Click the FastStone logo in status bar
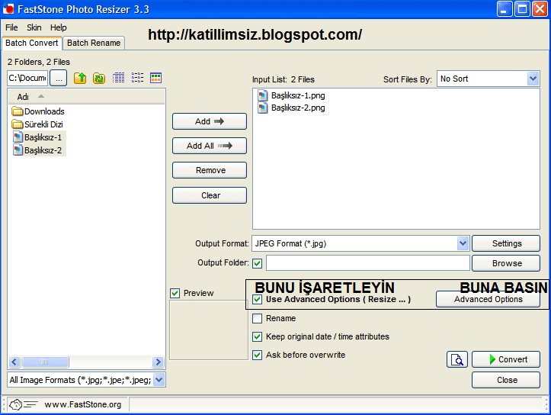 [x=23, y=404]
